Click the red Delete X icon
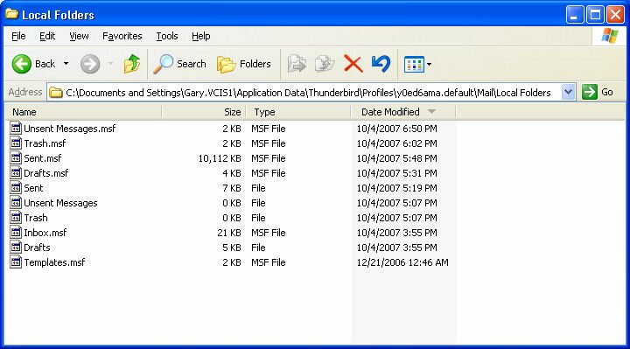 pos(353,64)
